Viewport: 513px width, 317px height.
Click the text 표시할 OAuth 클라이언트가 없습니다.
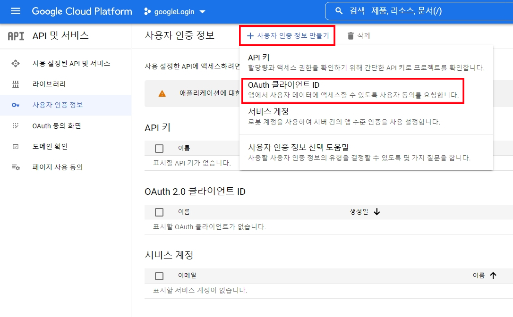209,226
